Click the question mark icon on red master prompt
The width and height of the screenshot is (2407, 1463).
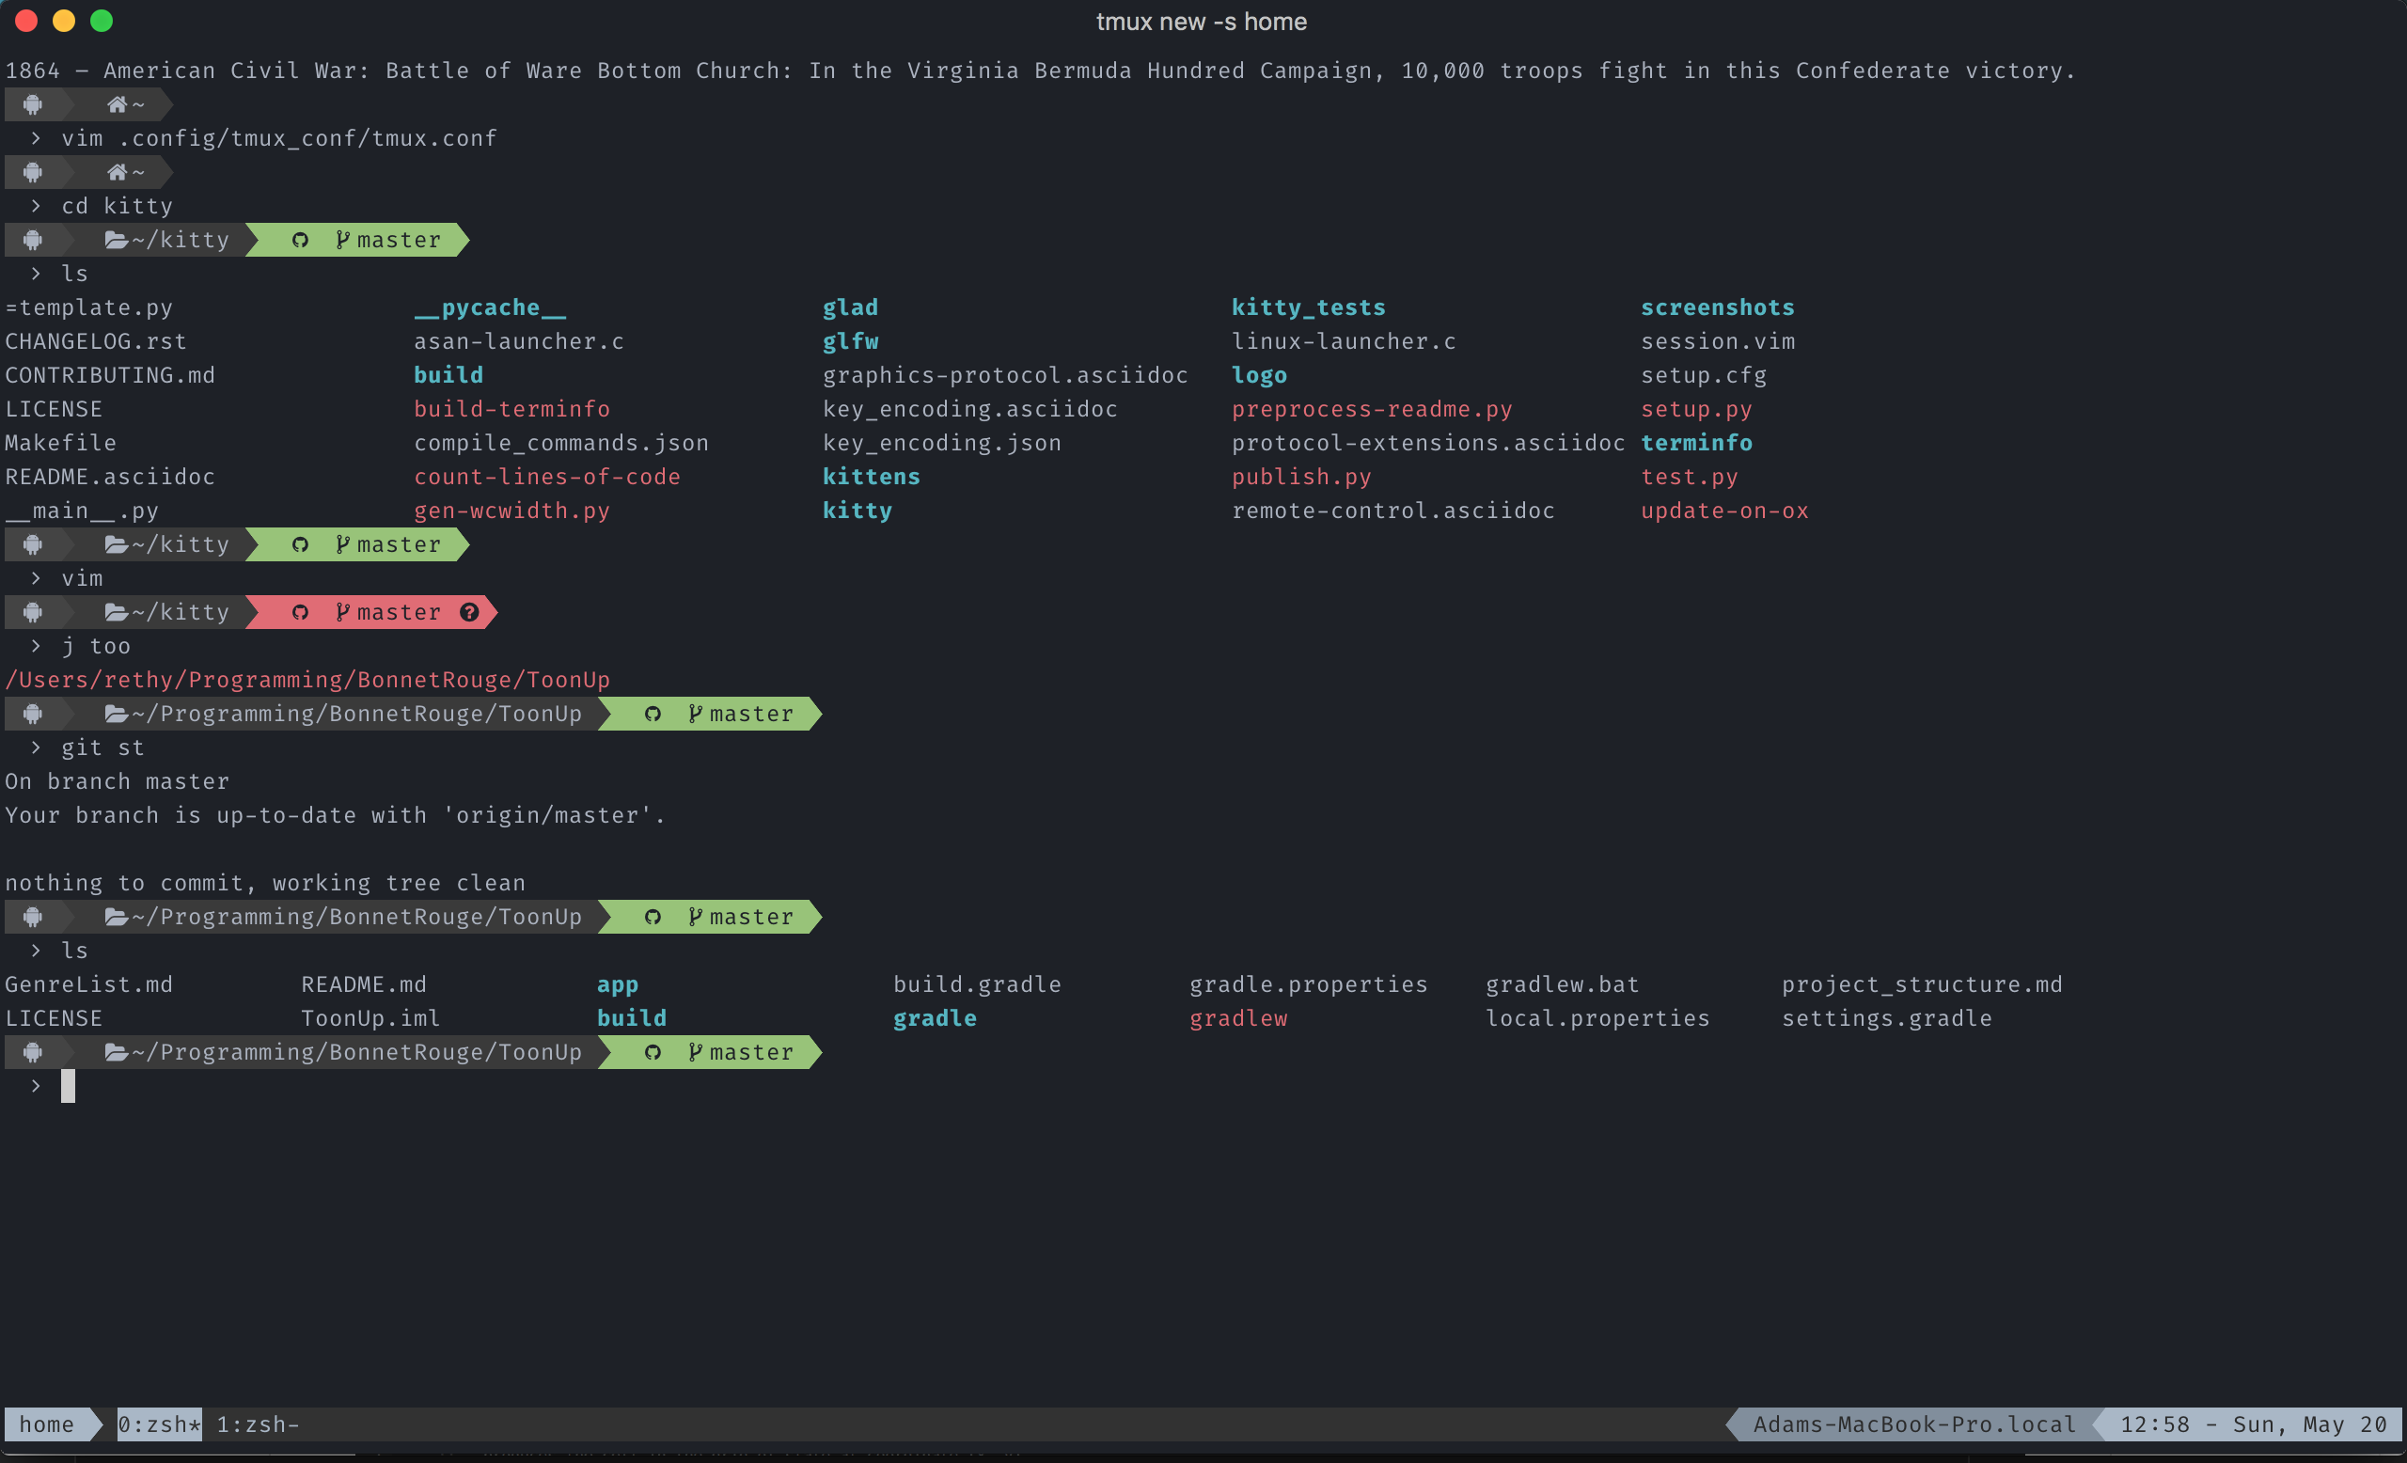pos(469,612)
